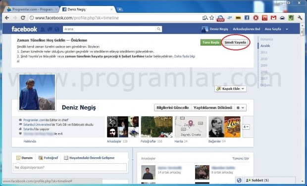The image size is (307, 186).
Task: Go to Ana Sayfa
Action: point(273,29)
